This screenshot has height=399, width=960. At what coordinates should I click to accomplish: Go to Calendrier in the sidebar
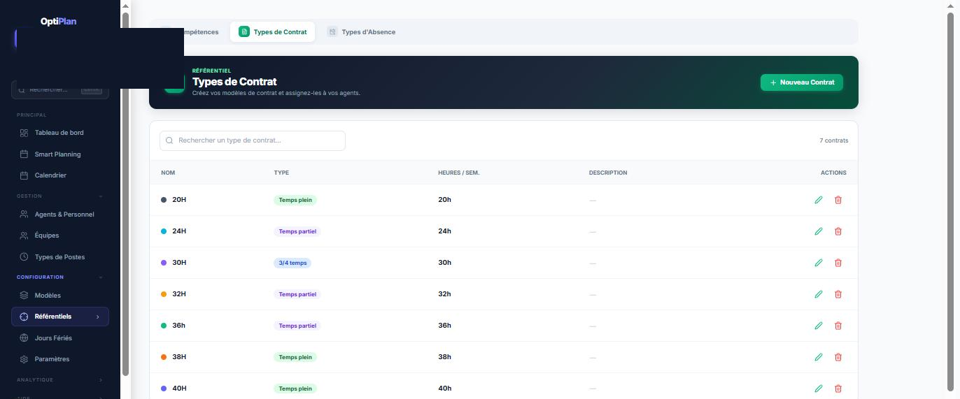click(x=60, y=175)
